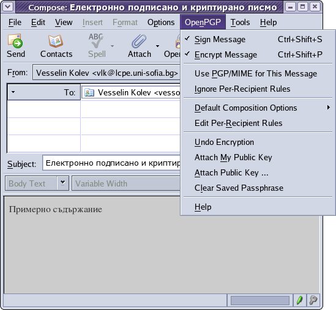Click the status bar progress meter
This screenshot has height=310, width=336.
click(x=259, y=300)
